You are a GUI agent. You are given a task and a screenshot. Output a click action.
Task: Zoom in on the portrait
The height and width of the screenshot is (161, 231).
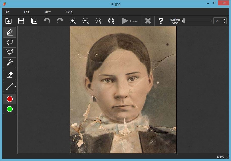pyautogui.click(x=73, y=21)
